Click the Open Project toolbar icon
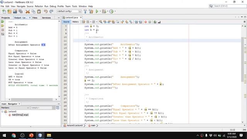This screenshot has width=247, height=139. tap(15, 11)
